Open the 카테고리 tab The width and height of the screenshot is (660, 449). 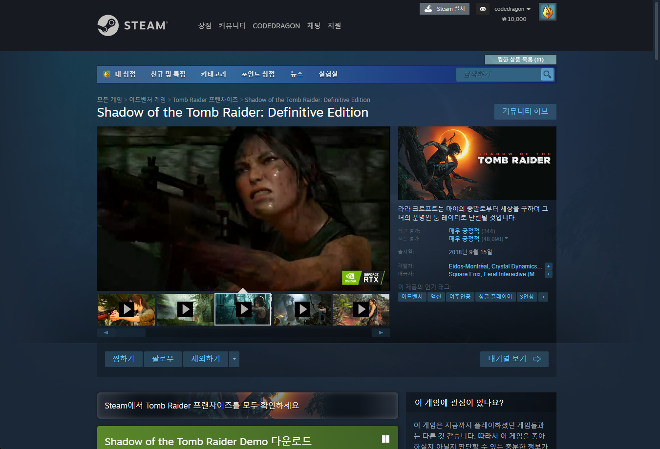pos(213,74)
